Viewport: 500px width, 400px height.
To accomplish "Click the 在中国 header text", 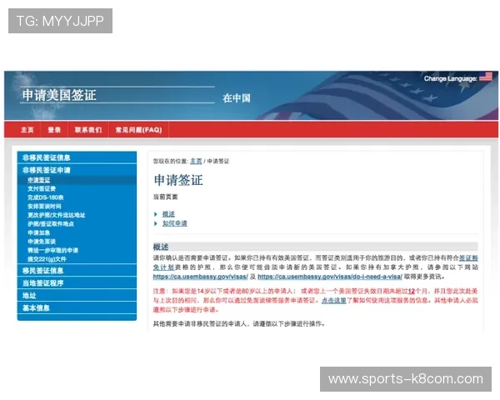I will click(237, 98).
